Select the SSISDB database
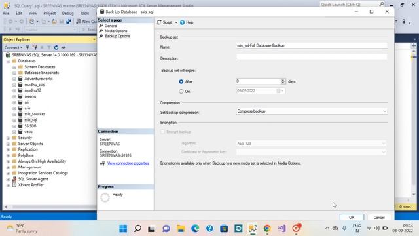 tap(30, 126)
